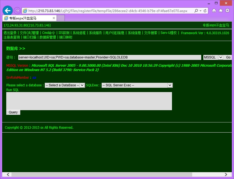Click the 数据库 >> heading
Viewport: 234px width, 179px height.
[x=16, y=48]
